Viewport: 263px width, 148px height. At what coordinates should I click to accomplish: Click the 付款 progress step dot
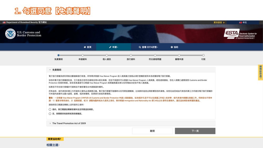203,55
